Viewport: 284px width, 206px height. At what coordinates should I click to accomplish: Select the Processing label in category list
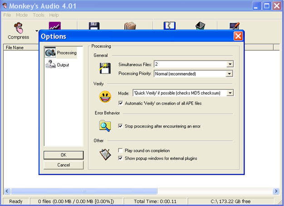pos(67,53)
